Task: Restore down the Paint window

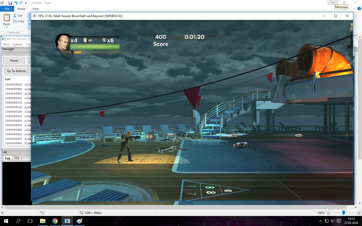Action: point(344,3)
